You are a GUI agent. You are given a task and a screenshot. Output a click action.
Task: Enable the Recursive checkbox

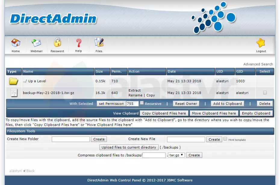141,103
